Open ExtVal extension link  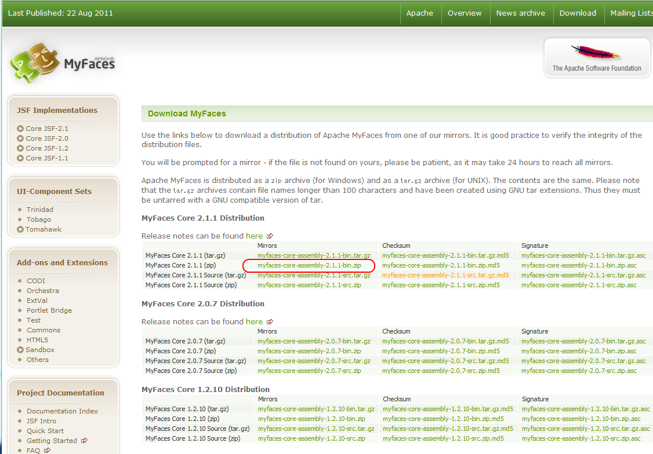37,301
